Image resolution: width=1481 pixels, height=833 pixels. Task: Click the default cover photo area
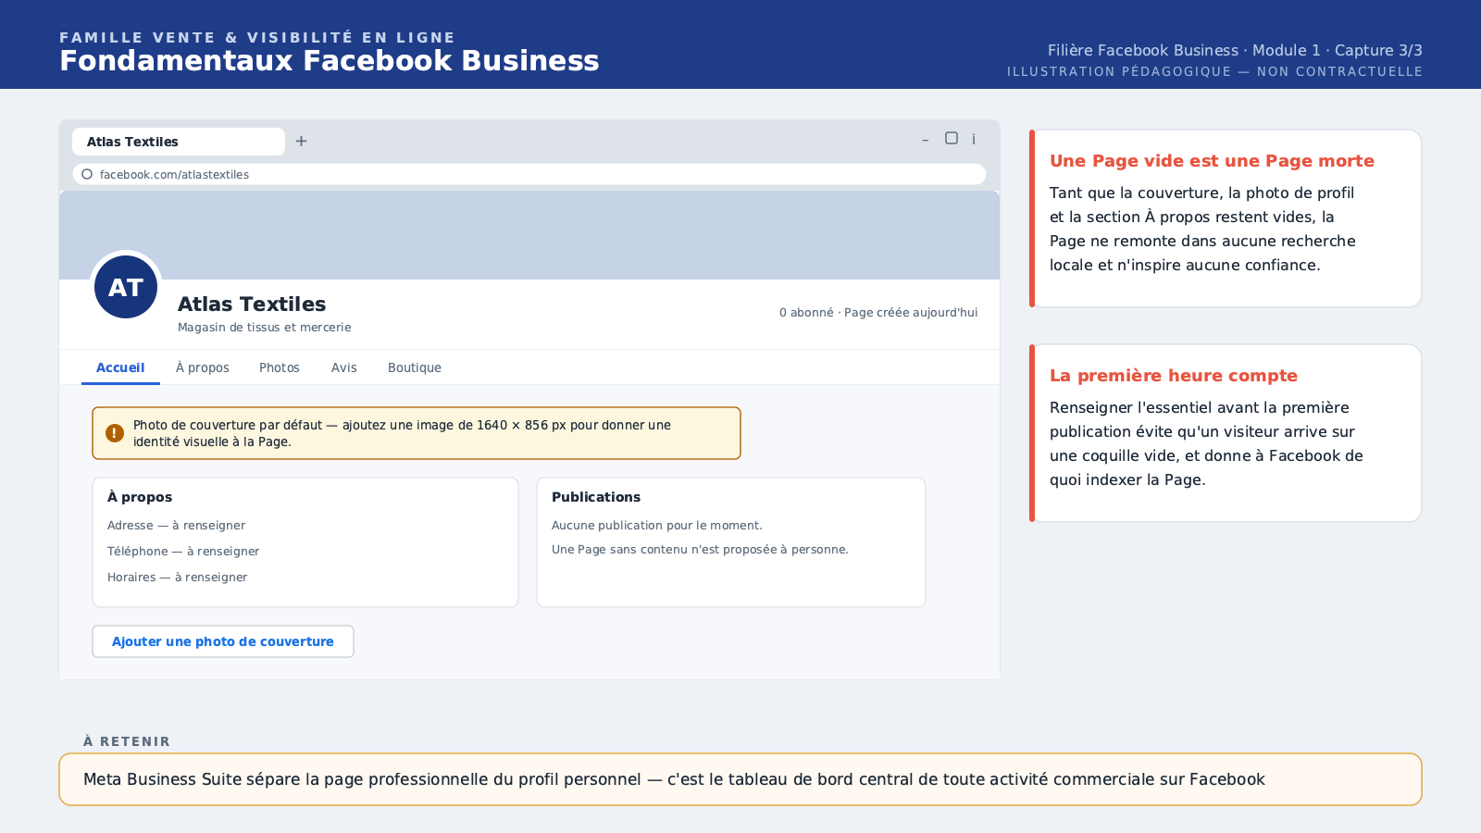(529, 235)
